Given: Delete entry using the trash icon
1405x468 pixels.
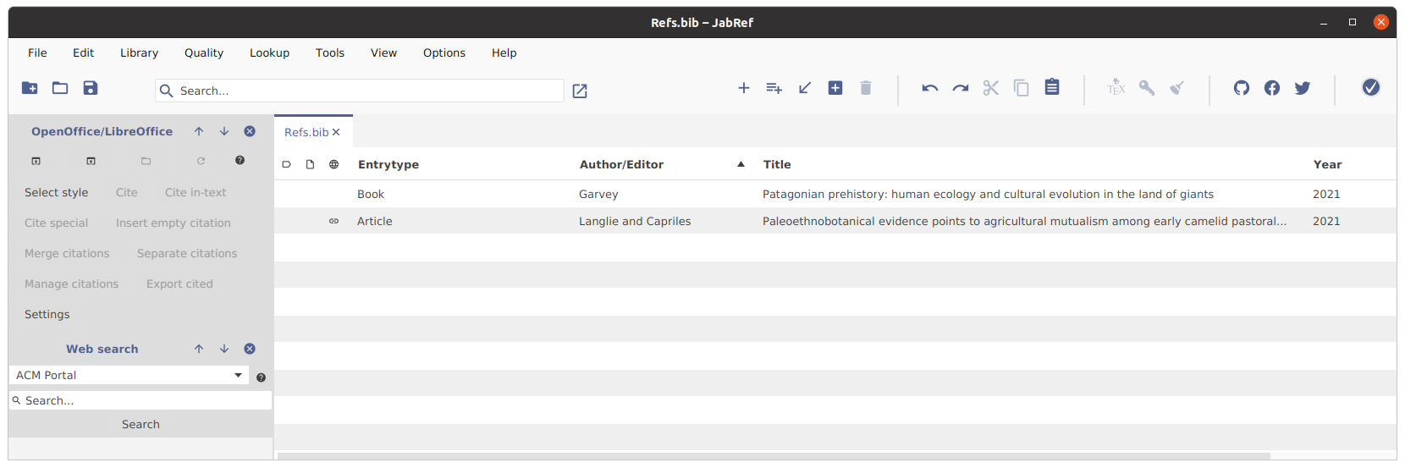Looking at the screenshot, I should [866, 88].
